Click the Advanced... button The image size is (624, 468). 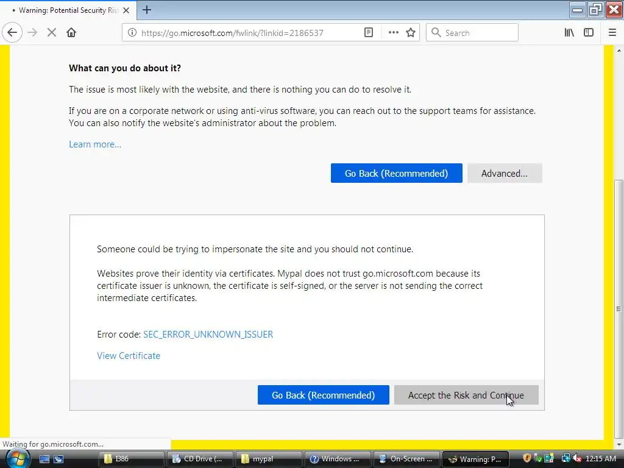pyautogui.click(x=505, y=174)
